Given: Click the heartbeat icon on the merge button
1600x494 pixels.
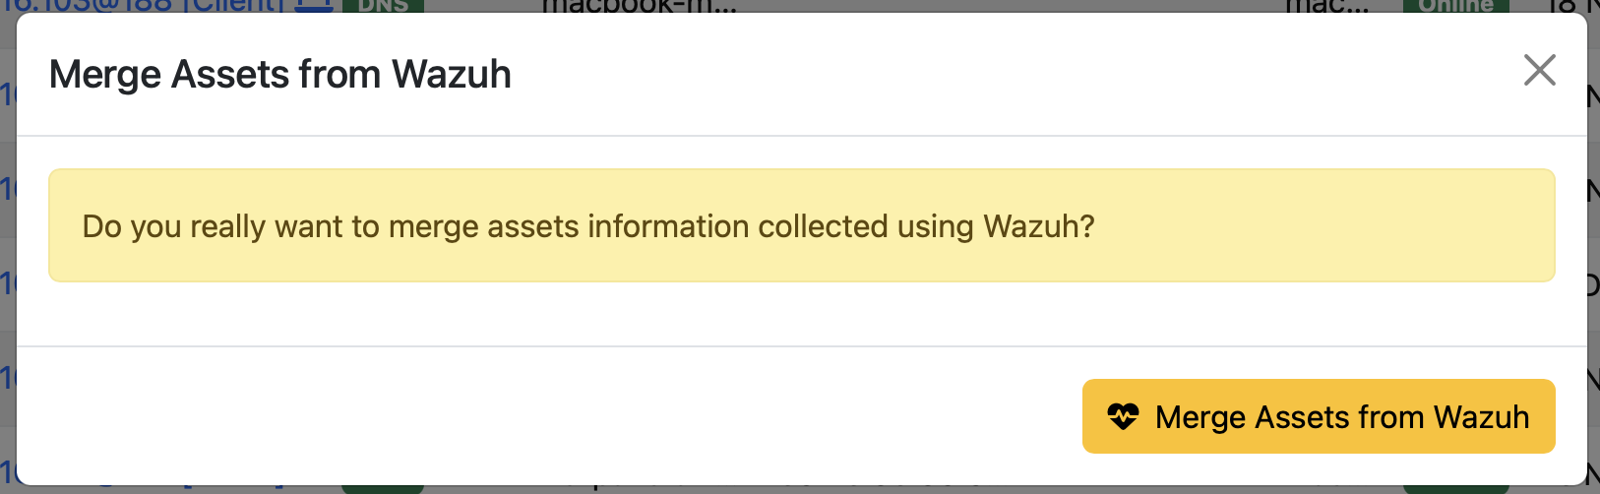Looking at the screenshot, I should tap(1122, 416).
